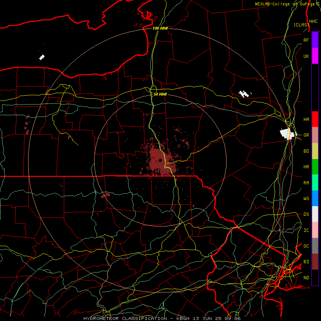Click the 'WS' legend label

[x=306, y=199]
